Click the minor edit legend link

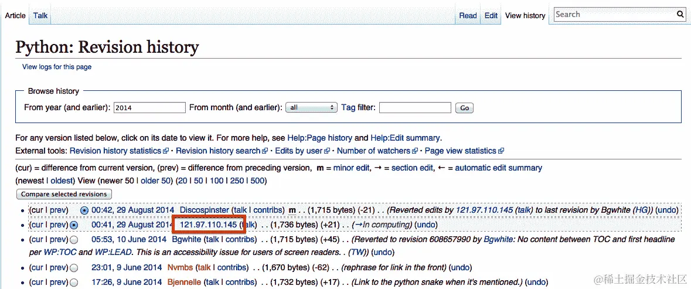pyautogui.click(x=350, y=168)
